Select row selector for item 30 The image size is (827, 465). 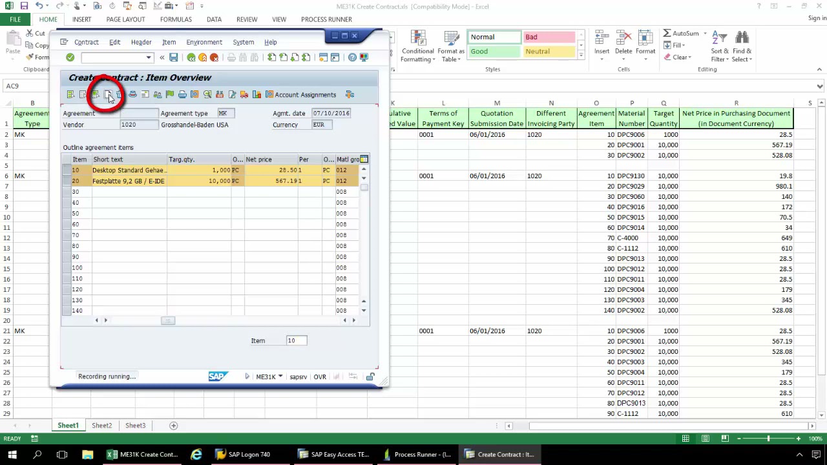(67, 192)
